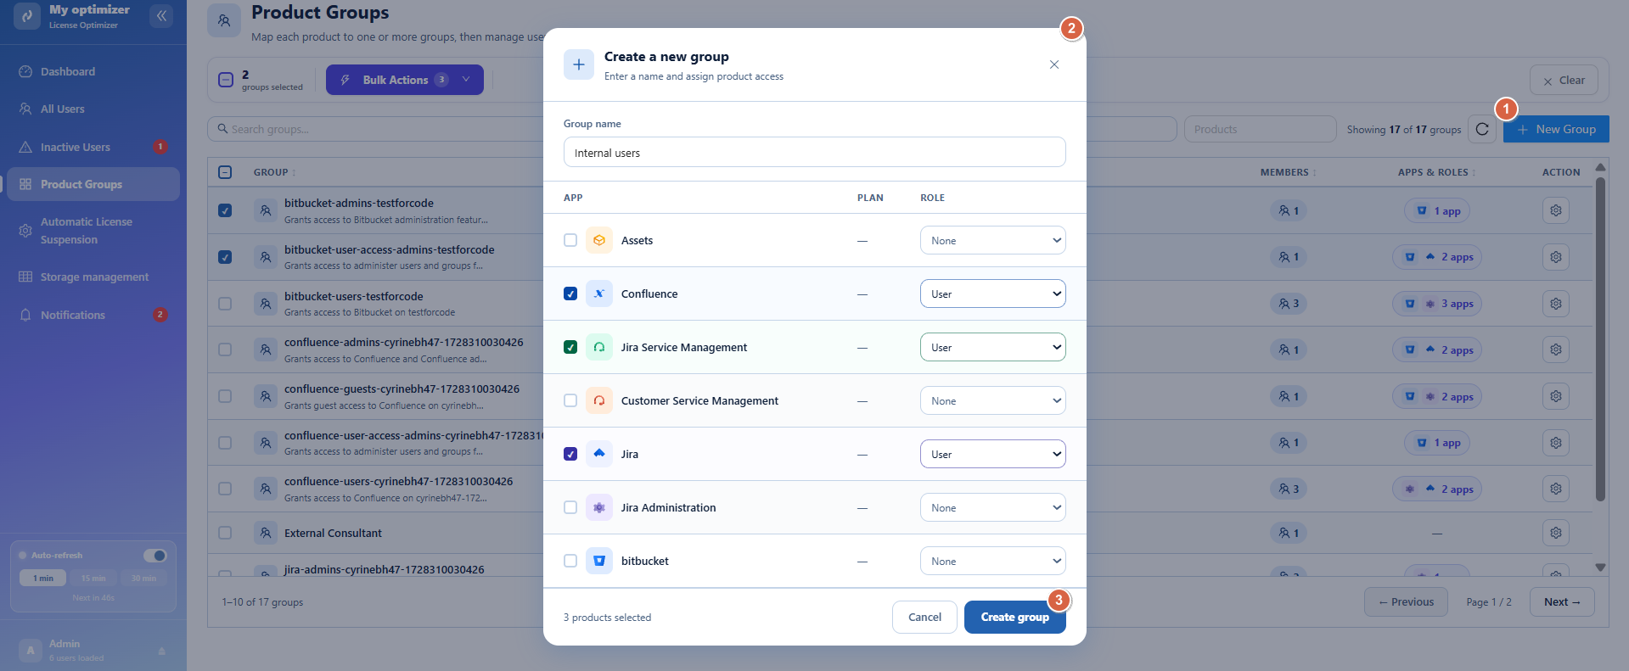This screenshot has width=1629, height=671.
Task: Collapse the sidebar with double-chevron icon
Action: click(161, 16)
